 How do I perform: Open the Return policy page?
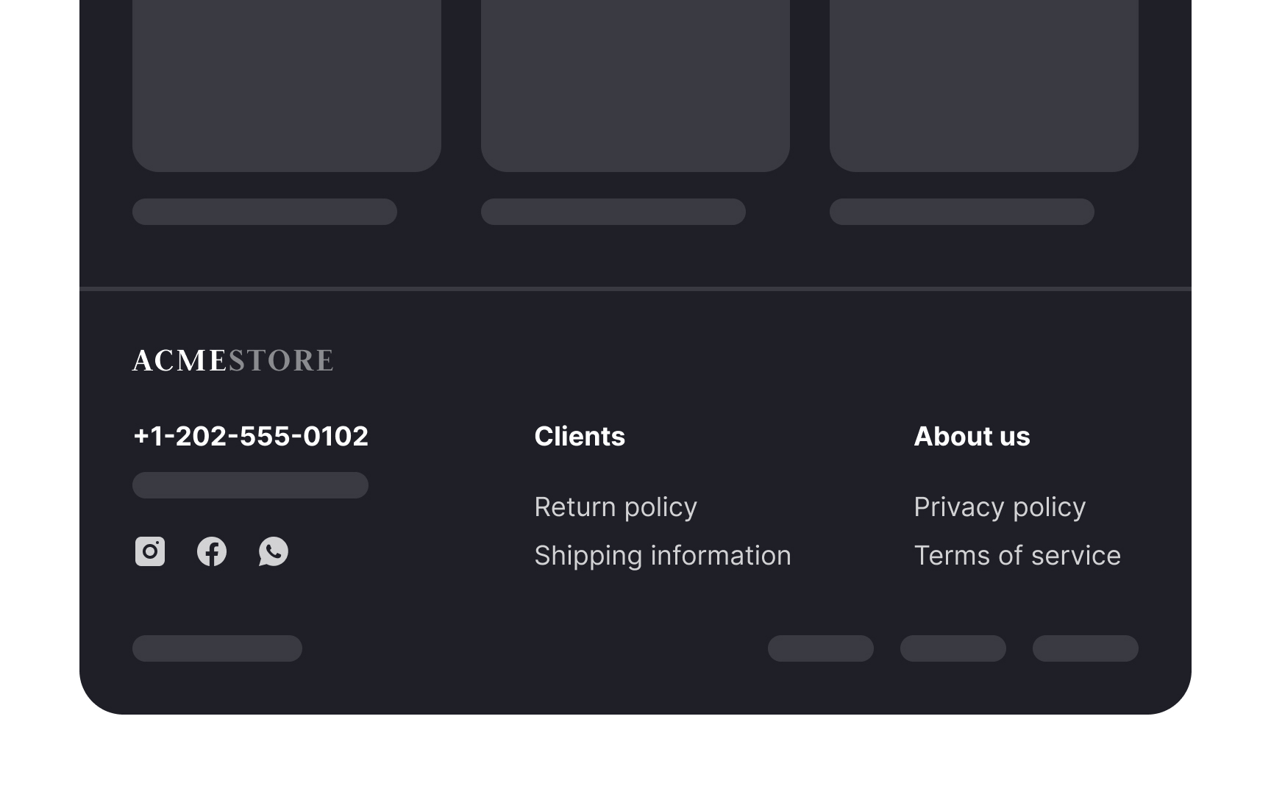(616, 507)
